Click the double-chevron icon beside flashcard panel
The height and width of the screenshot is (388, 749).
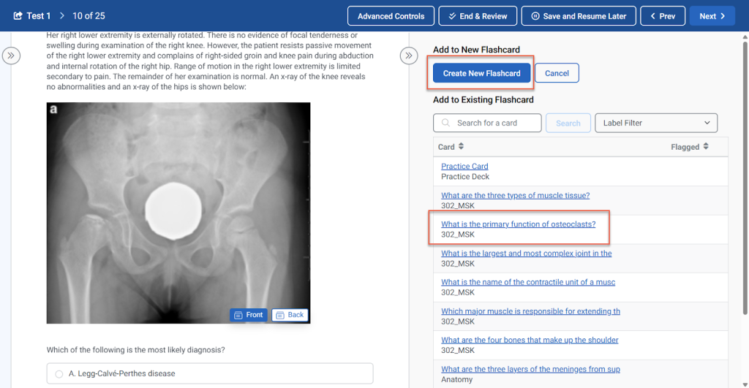coord(410,56)
